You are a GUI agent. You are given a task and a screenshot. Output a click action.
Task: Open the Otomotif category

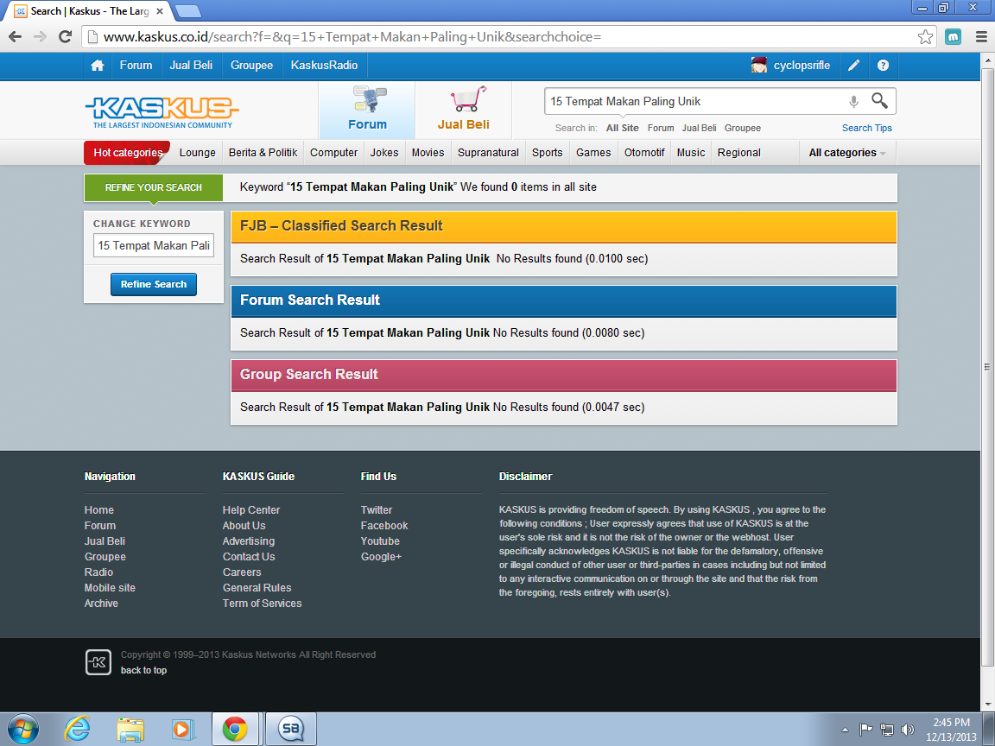(x=644, y=153)
